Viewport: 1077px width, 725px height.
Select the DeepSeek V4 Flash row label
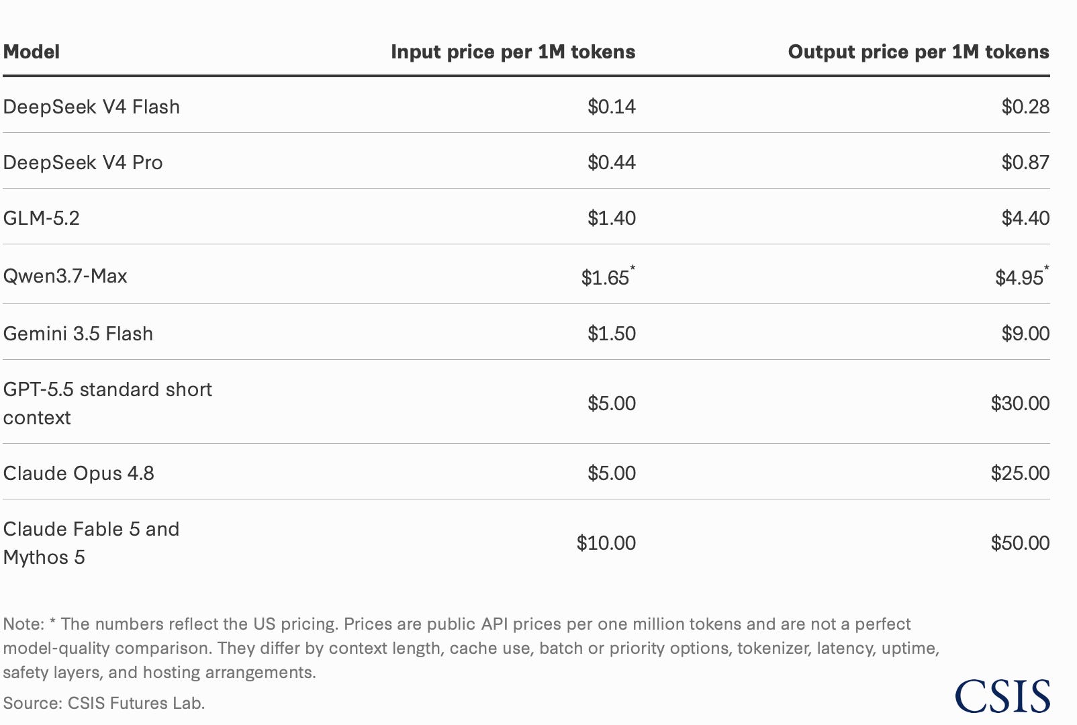click(x=91, y=107)
